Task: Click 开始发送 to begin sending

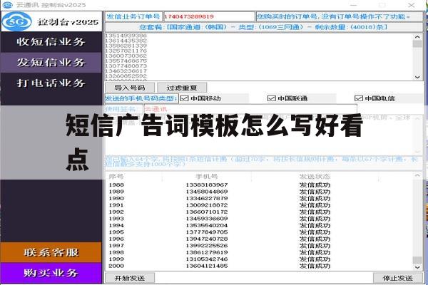Action: 130,278
